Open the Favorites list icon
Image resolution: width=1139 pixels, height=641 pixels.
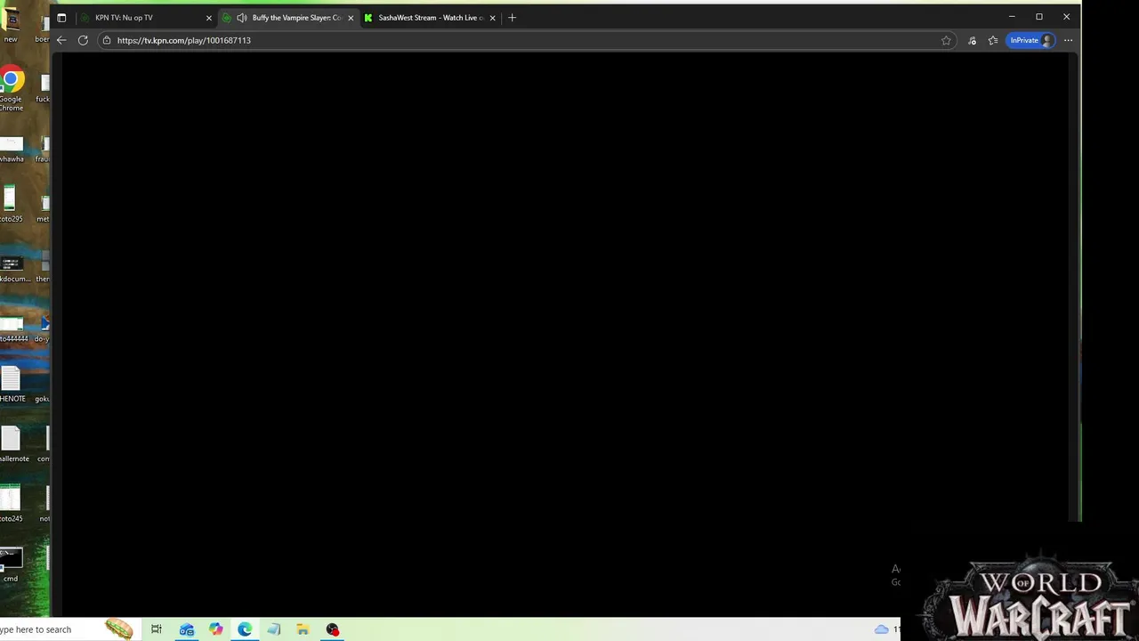coord(993,40)
